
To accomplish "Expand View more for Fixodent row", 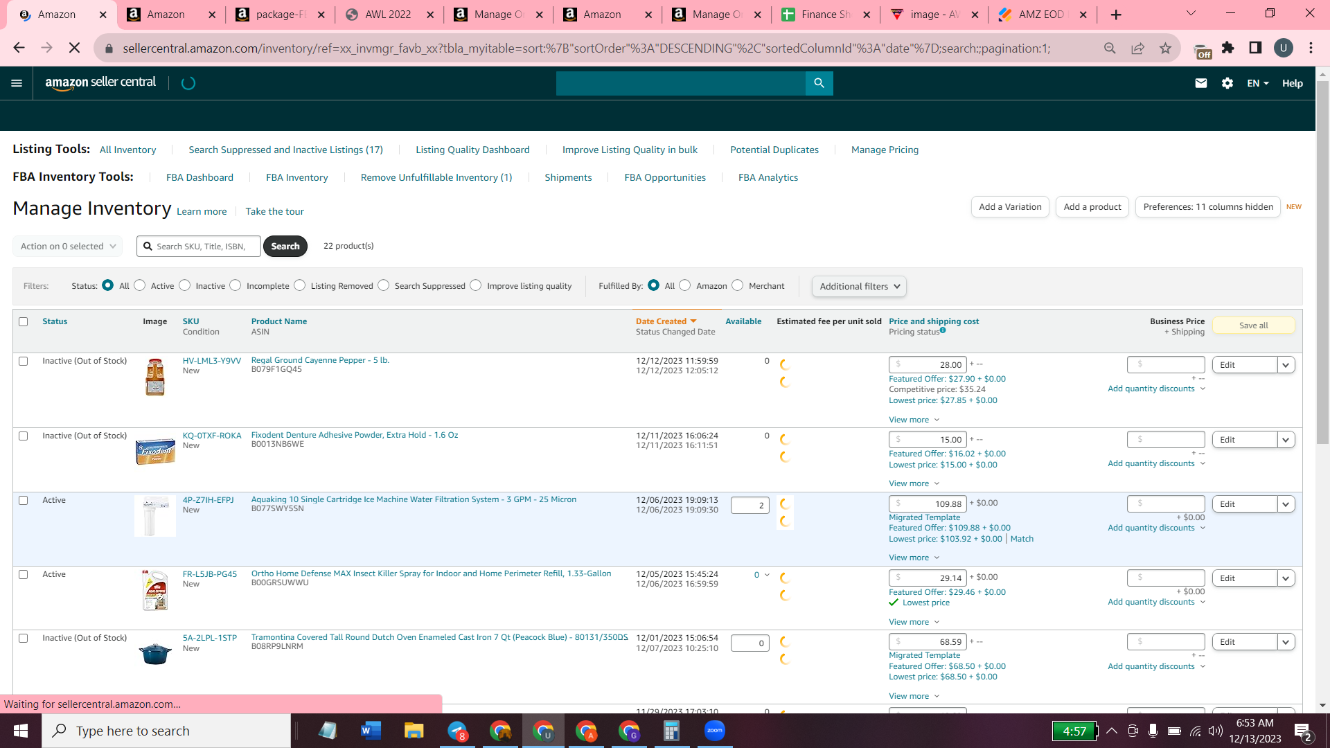I will point(914,483).
